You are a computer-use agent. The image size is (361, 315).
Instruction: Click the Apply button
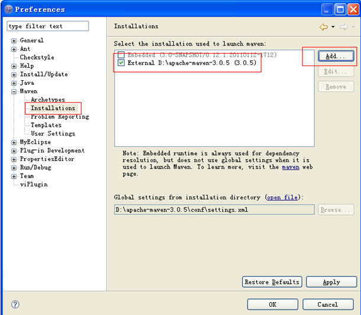[x=331, y=282]
